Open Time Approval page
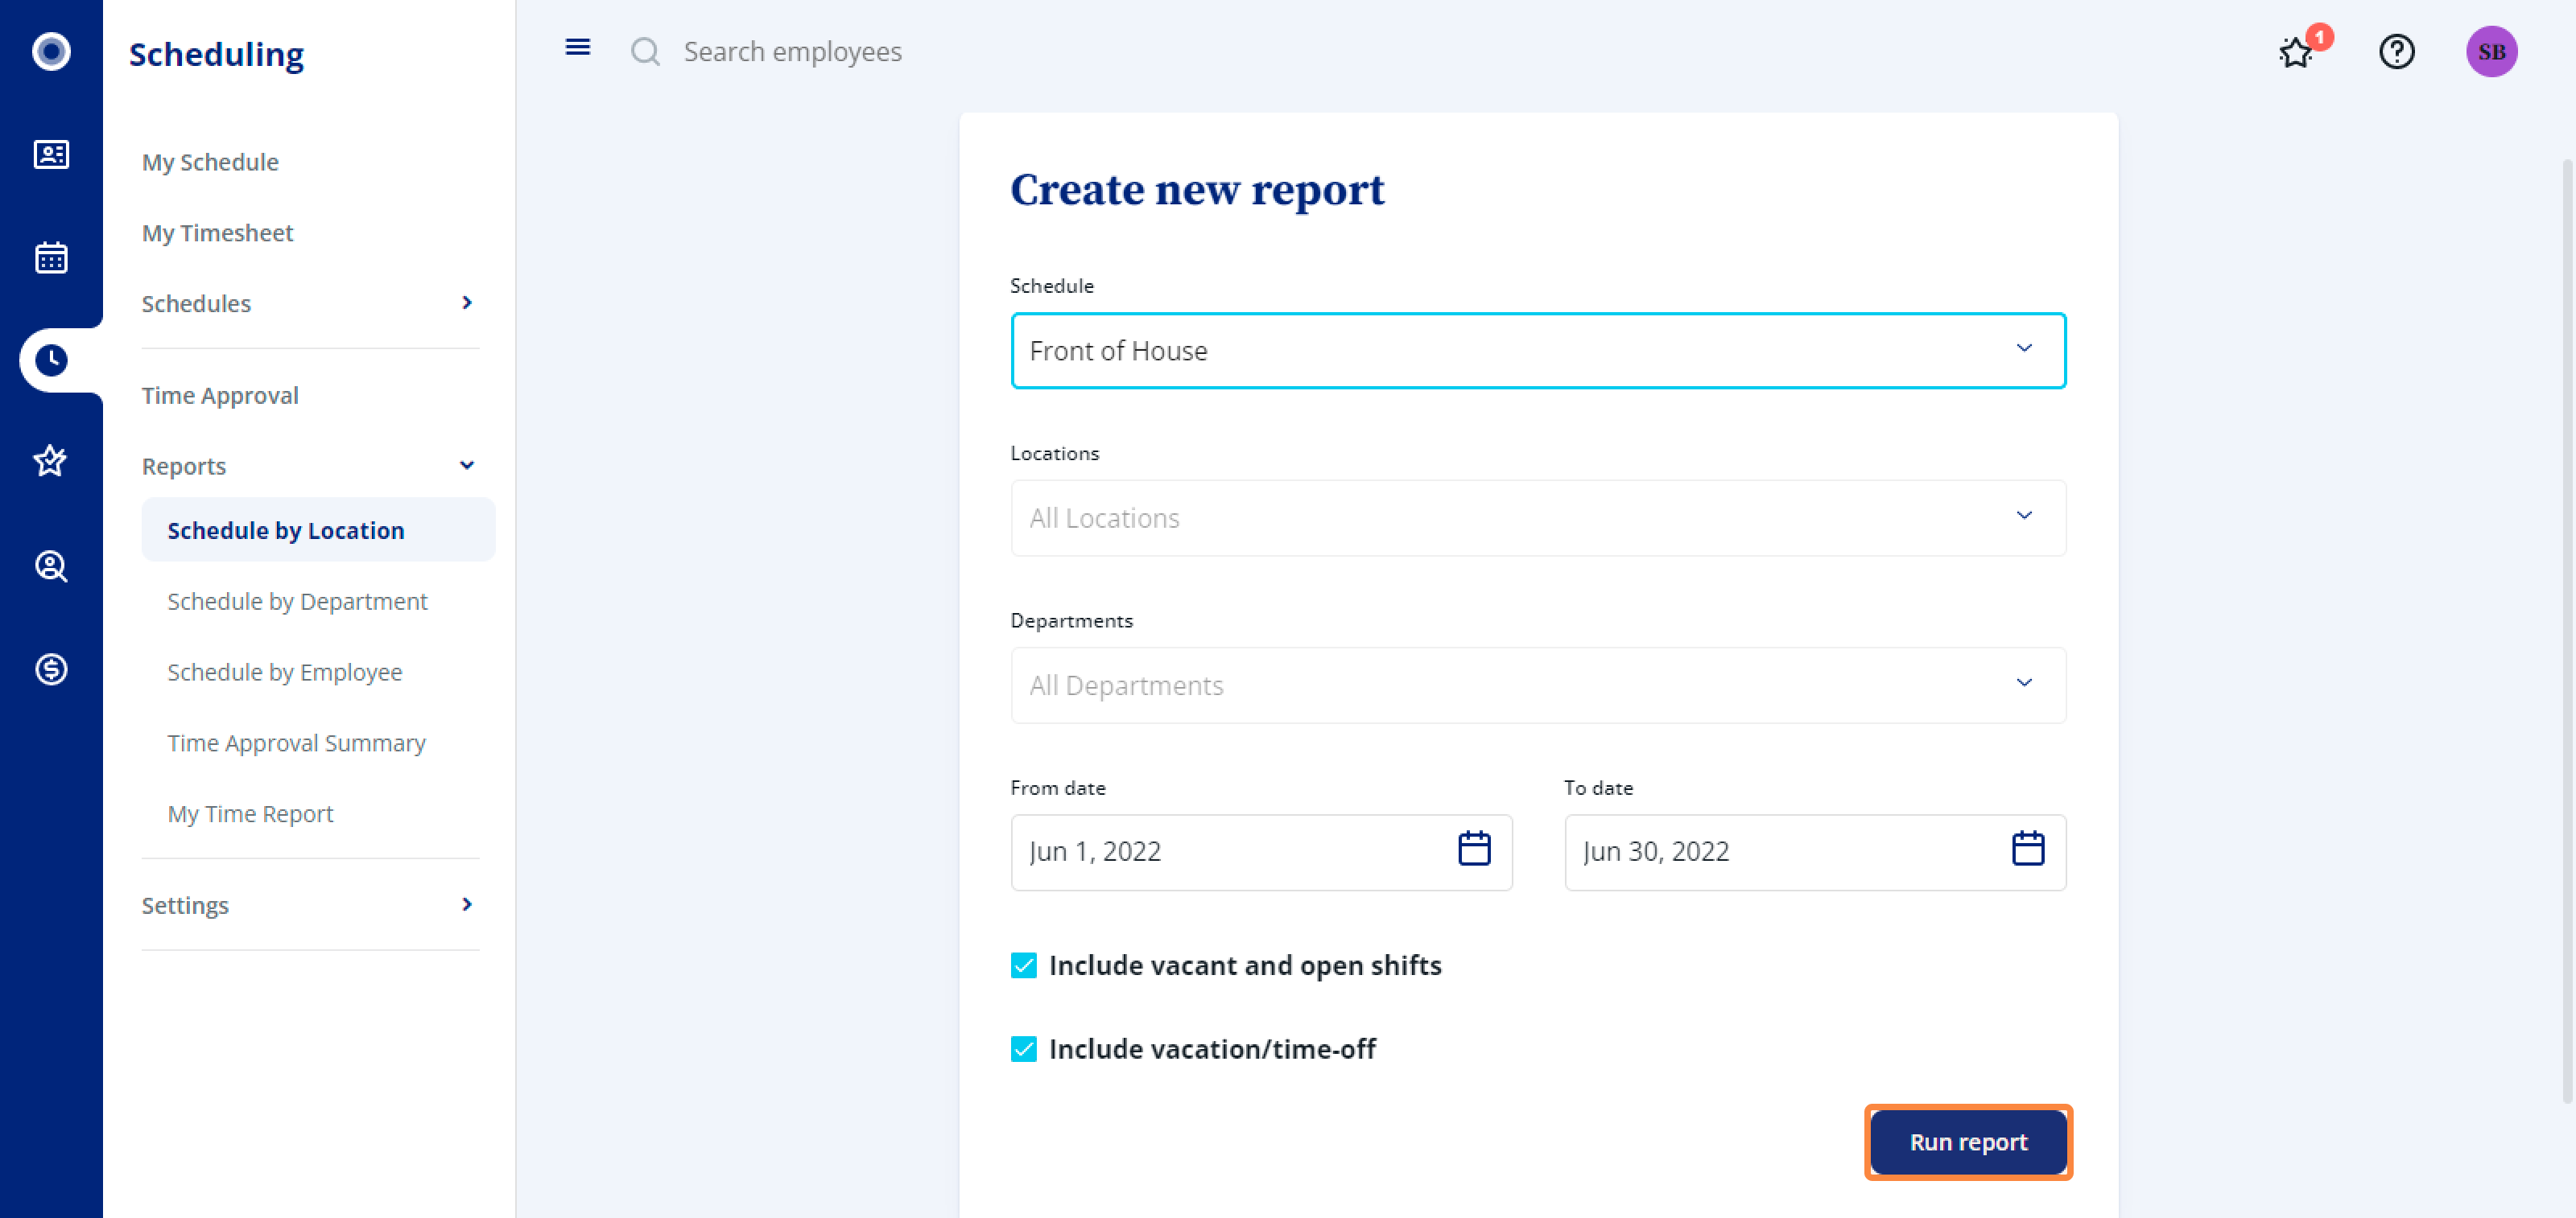The image size is (2576, 1218). [x=220, y=396]
